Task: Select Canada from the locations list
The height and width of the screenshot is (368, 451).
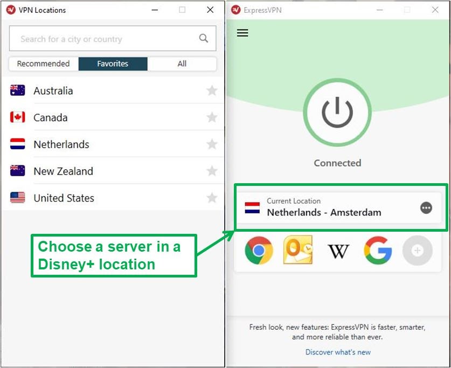Action: point(113,117)
